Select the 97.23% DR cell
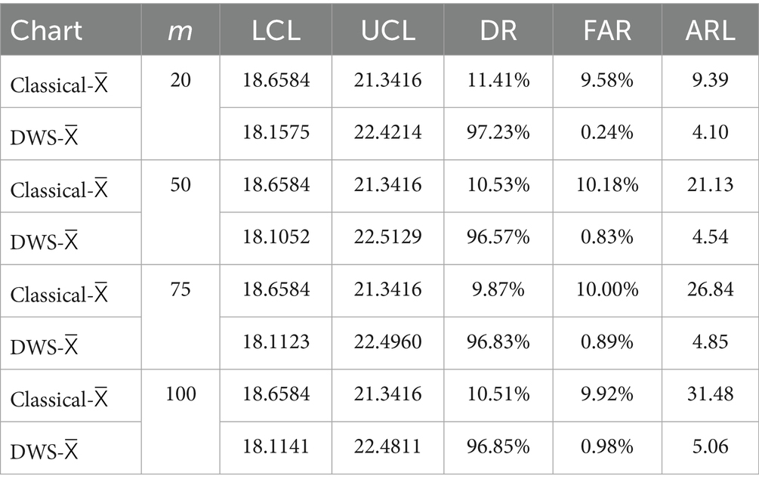Viewport: 759px width, 488px height. tap(498, 132)
